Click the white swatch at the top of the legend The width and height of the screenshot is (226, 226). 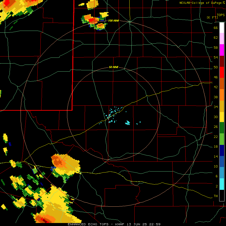222,28
